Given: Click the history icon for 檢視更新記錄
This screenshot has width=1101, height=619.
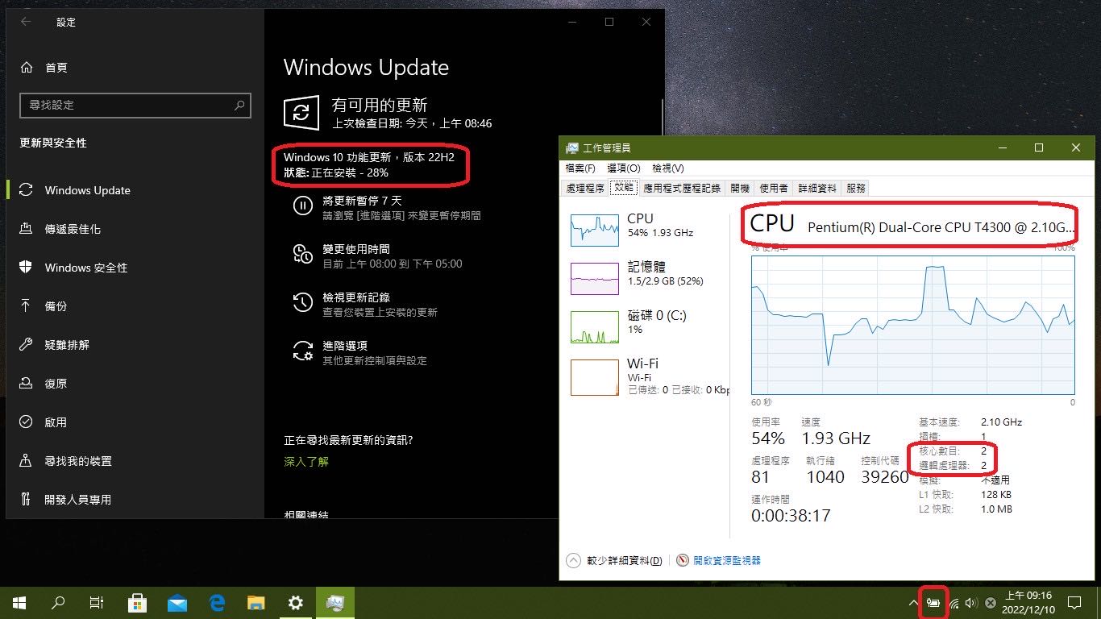Looking at the screenshot, I should tap(302, 302).
